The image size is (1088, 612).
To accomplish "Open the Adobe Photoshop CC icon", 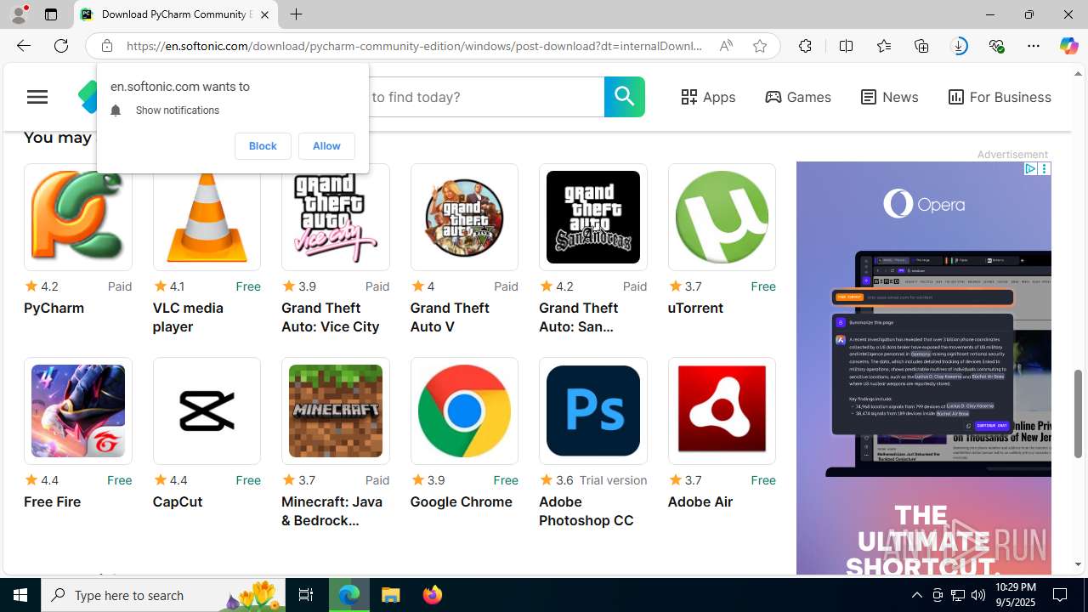I will tap(593, 411).
